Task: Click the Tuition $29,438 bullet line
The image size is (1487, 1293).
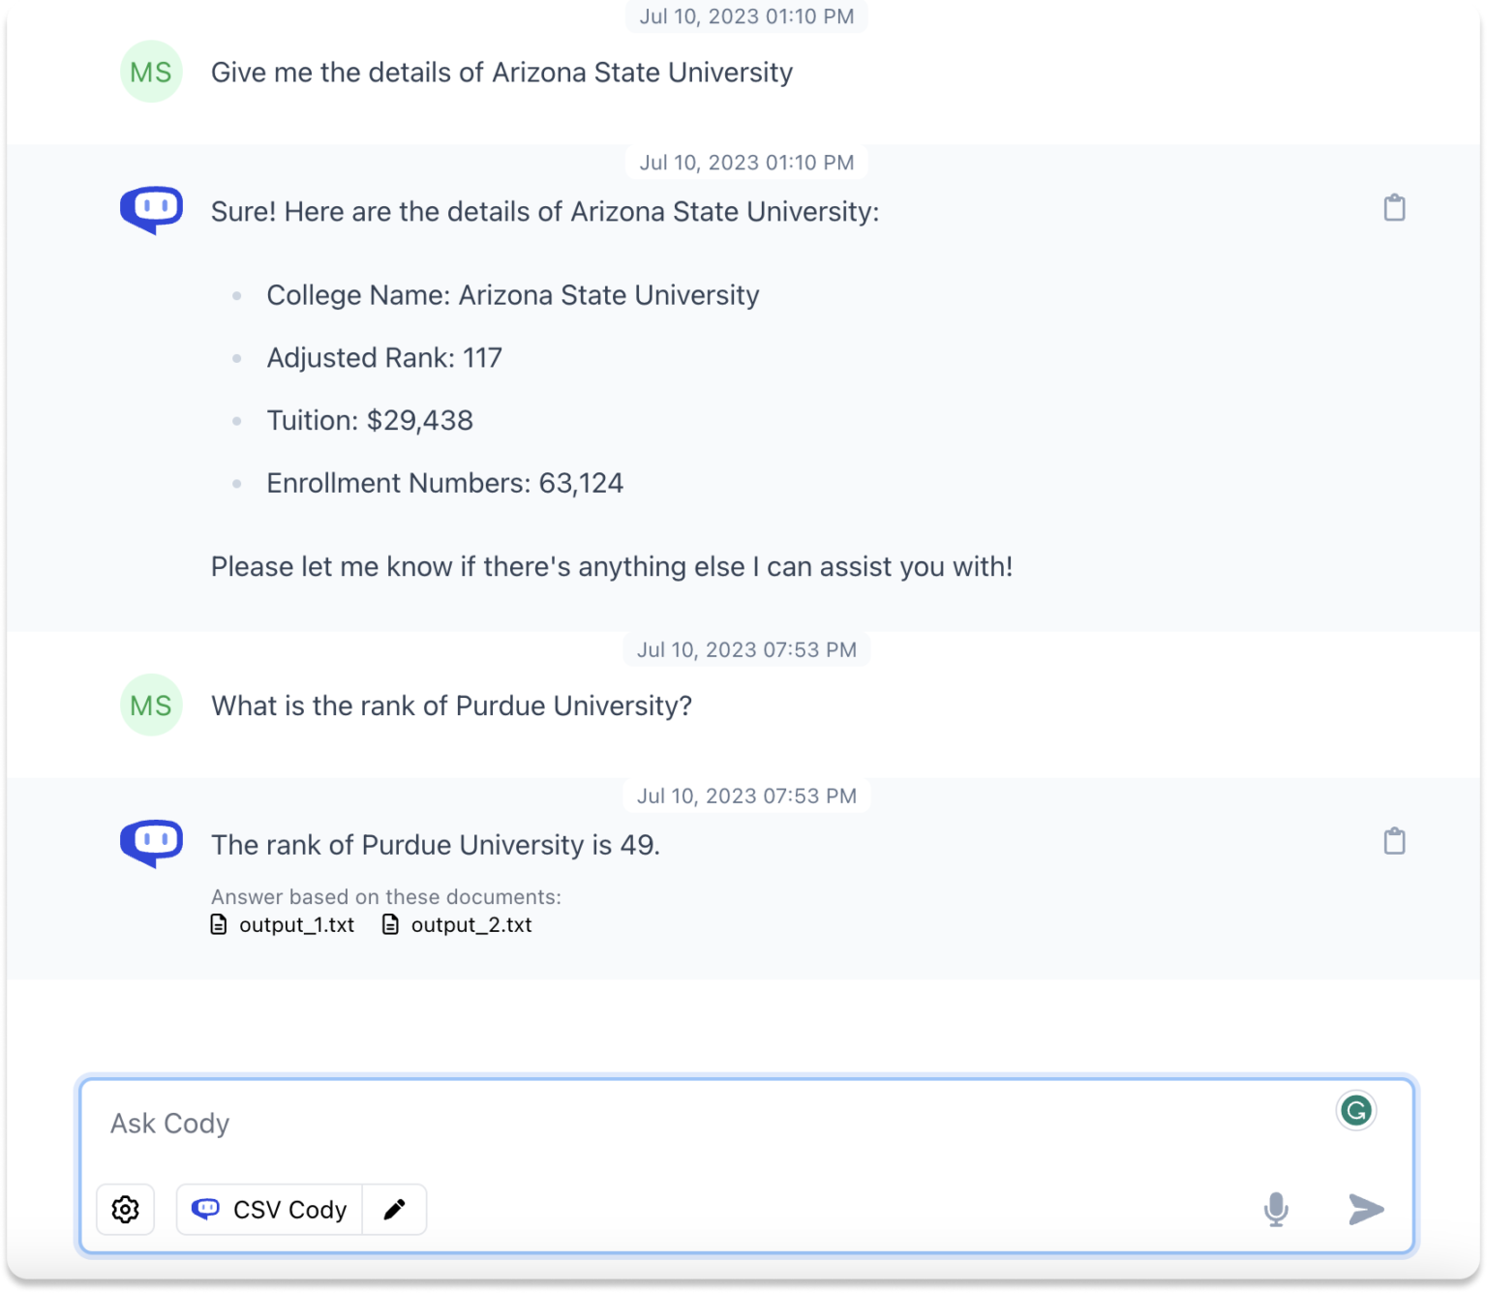Action: (x=370, y=420)
